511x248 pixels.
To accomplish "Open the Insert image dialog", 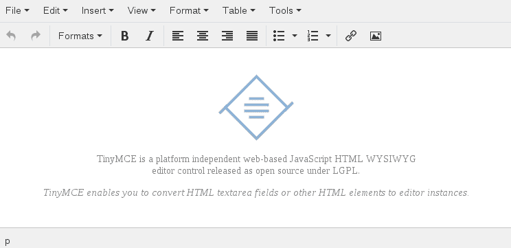I will point(376,36).
